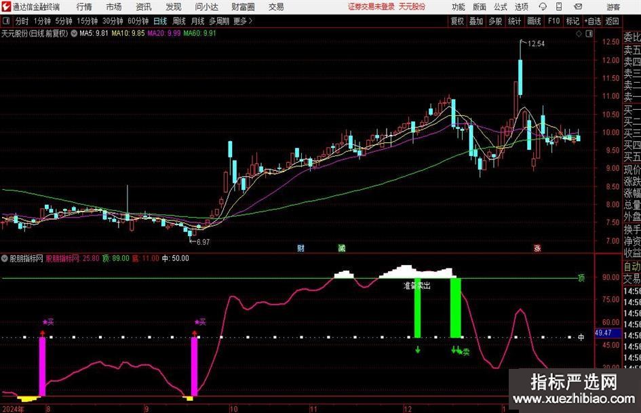Click the MA20: 9.99 label
The width and height of the screenshot is (641, 413).
pos(164,33)
